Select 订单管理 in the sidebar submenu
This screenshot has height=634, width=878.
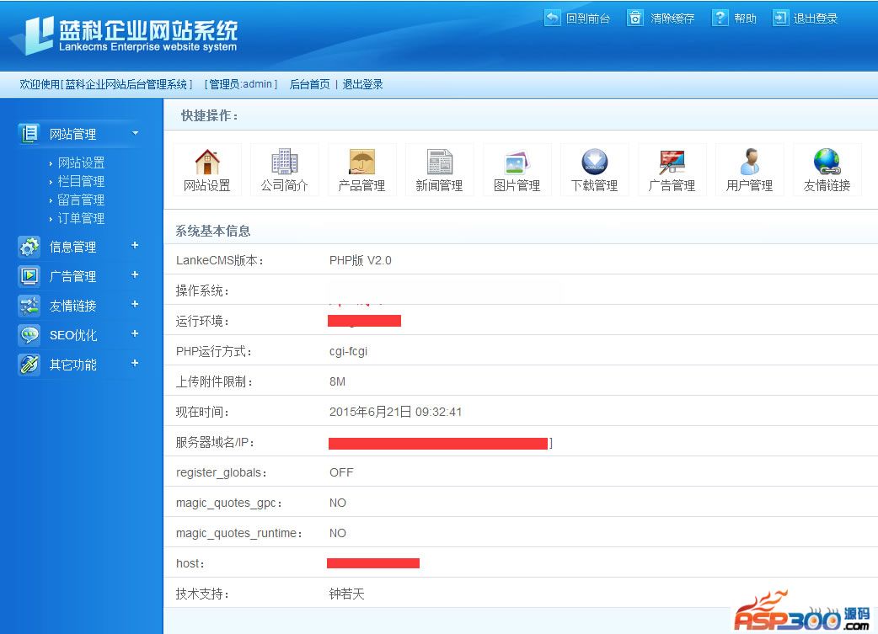pyautogui.click(x=81, y=218)
